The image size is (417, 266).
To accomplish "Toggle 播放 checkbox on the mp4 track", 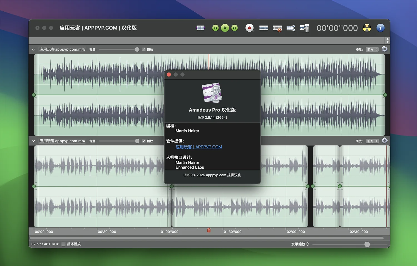I will (x=144, y=141).
